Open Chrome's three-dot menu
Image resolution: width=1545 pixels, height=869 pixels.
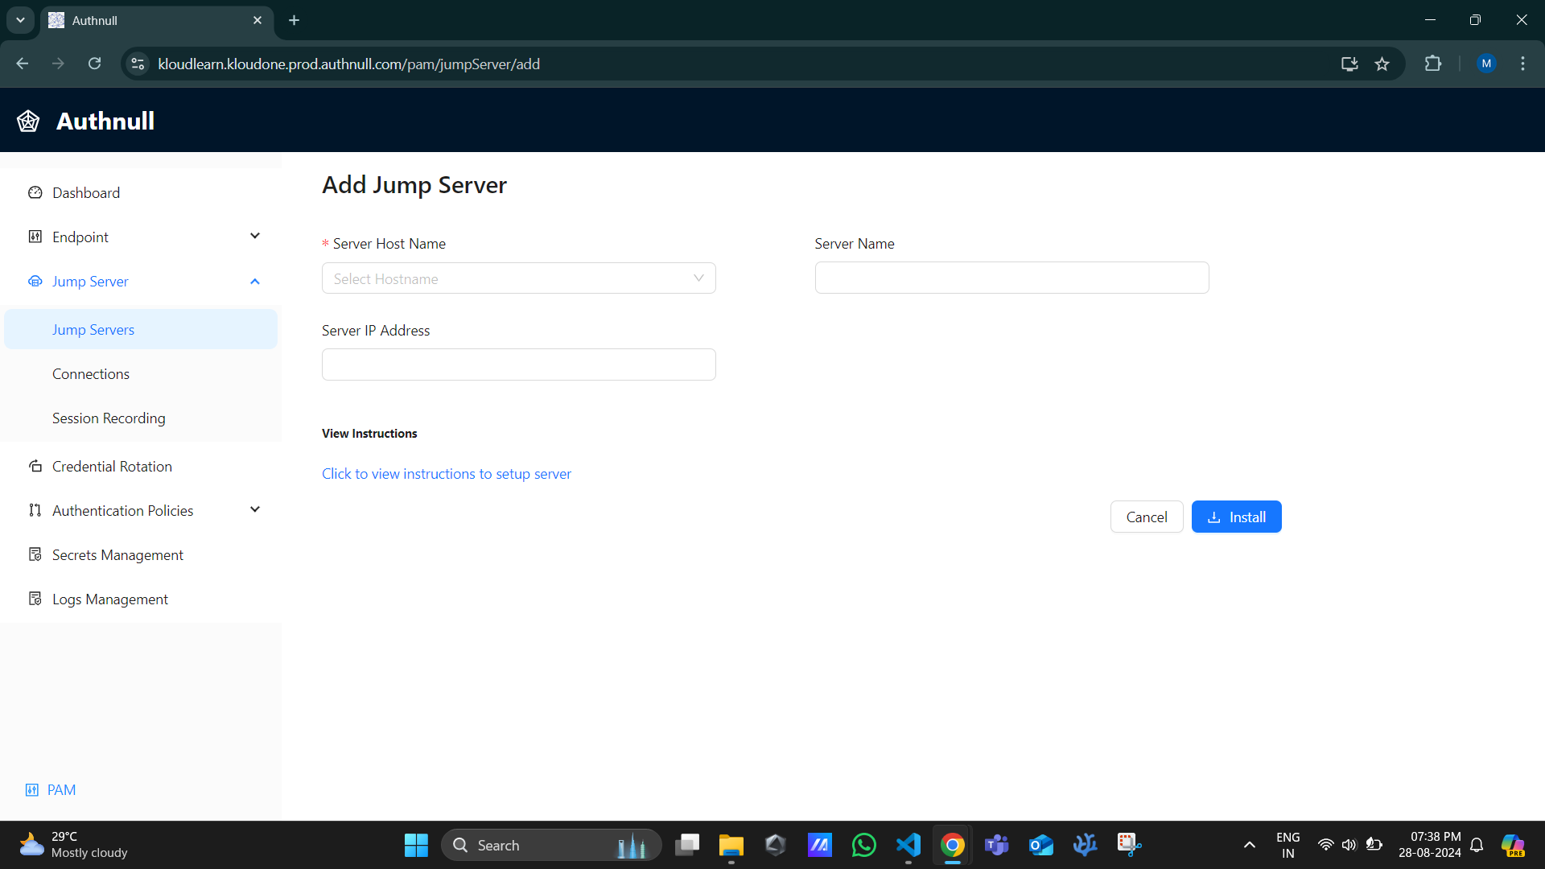pos(1522,64)
